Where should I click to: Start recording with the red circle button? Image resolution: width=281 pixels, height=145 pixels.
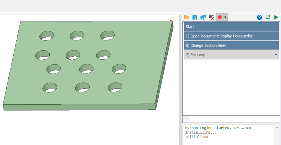[220, 17]
